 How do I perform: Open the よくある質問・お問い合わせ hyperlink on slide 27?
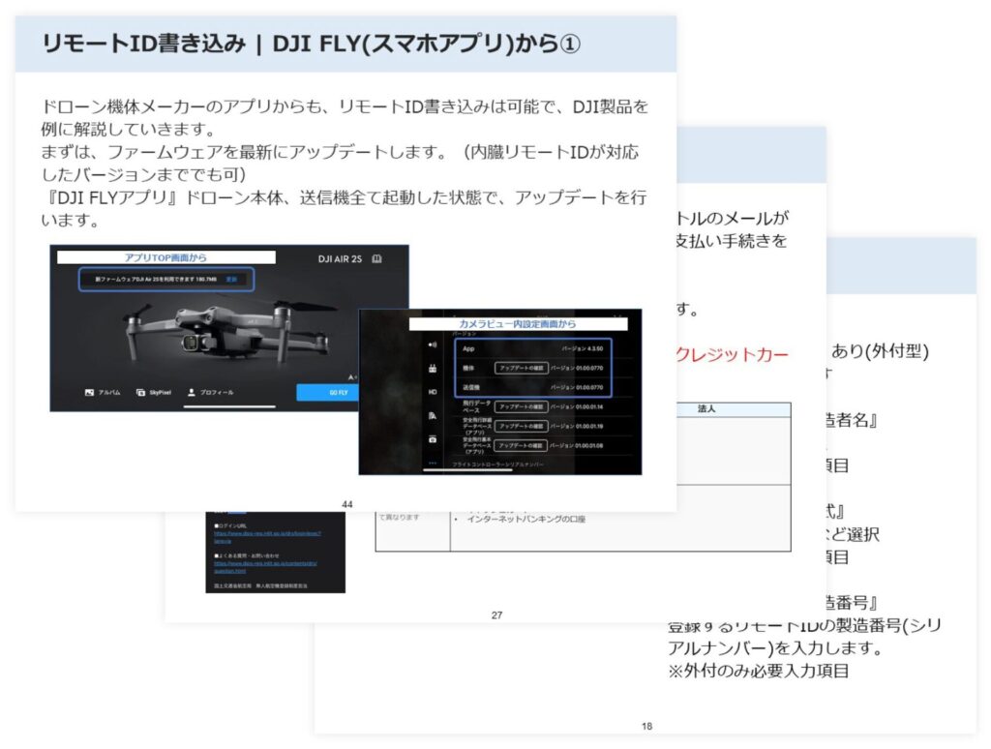coord(265,567)
